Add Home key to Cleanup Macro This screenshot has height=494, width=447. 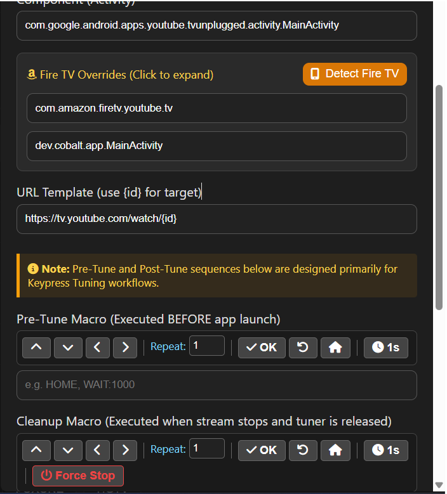[335, 450]
